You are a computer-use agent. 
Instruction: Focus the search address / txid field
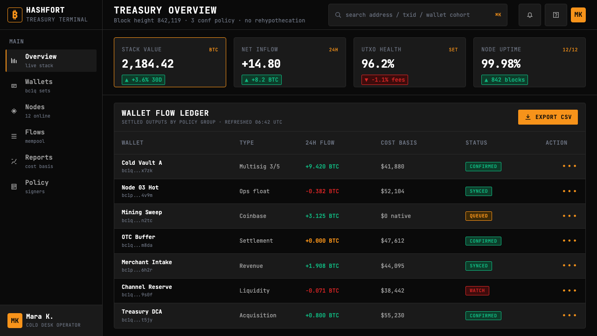pyautogui.click(x=418, y=15)
